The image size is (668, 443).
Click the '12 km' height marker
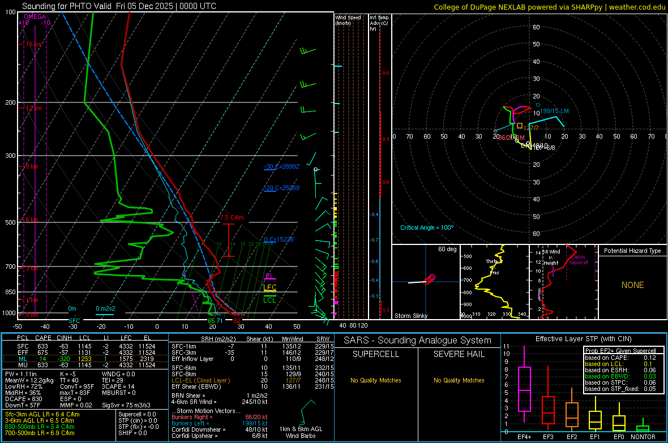click(33, 108)
